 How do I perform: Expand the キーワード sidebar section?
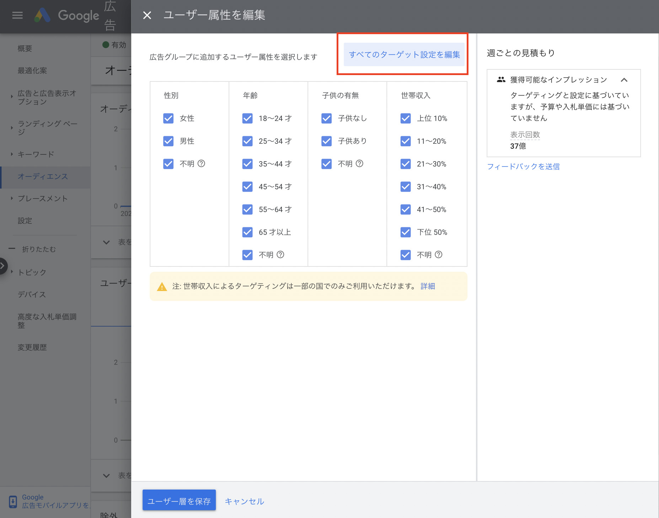tap(12, 154)
